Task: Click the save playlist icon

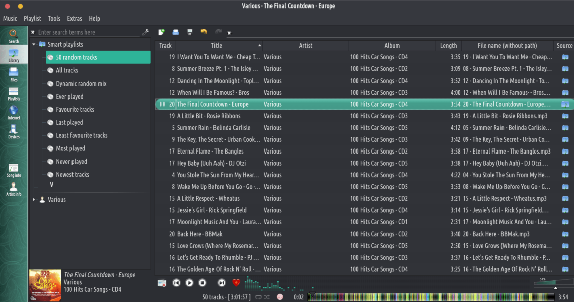Action: coord(190,32)
